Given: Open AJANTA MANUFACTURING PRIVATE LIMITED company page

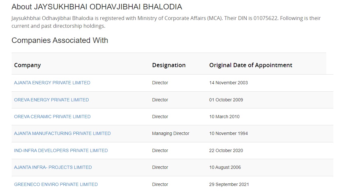Looking at the screenshot, I should [x=62, y=133].
